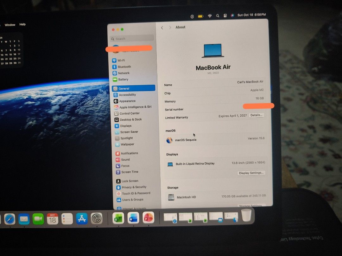This screenshot has width=342, height=256.
Task: Click the battery icon in menu bar
Action: [x=200, y=16]
